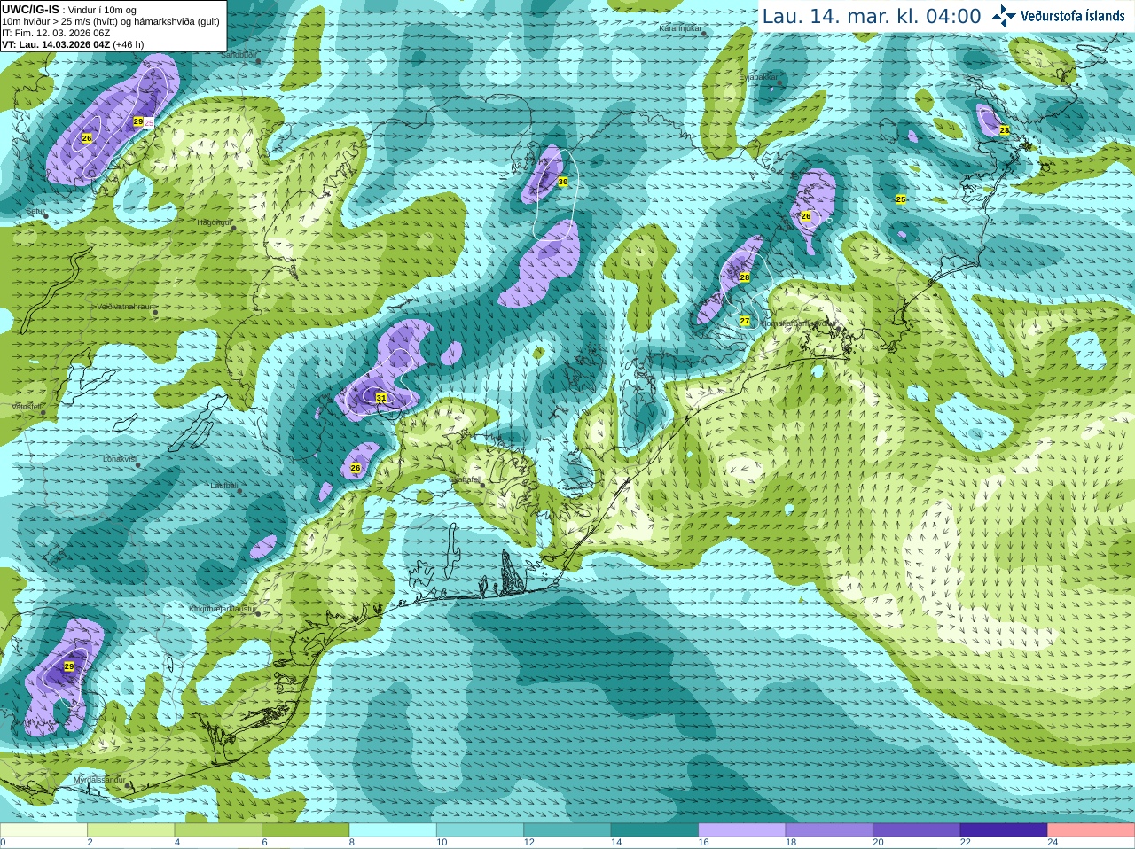The height and width of the screenshot is (849, 1135).
Task: Select the 12–14 m/s teal legend swatch
Action: point(567,830)
